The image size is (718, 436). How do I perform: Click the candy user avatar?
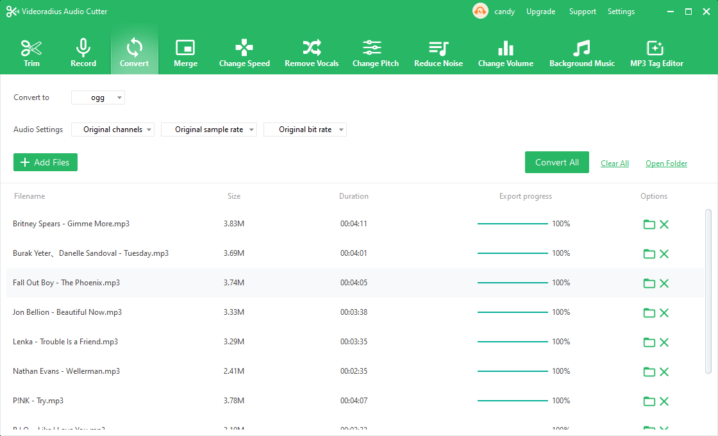[x=480, y=11]
